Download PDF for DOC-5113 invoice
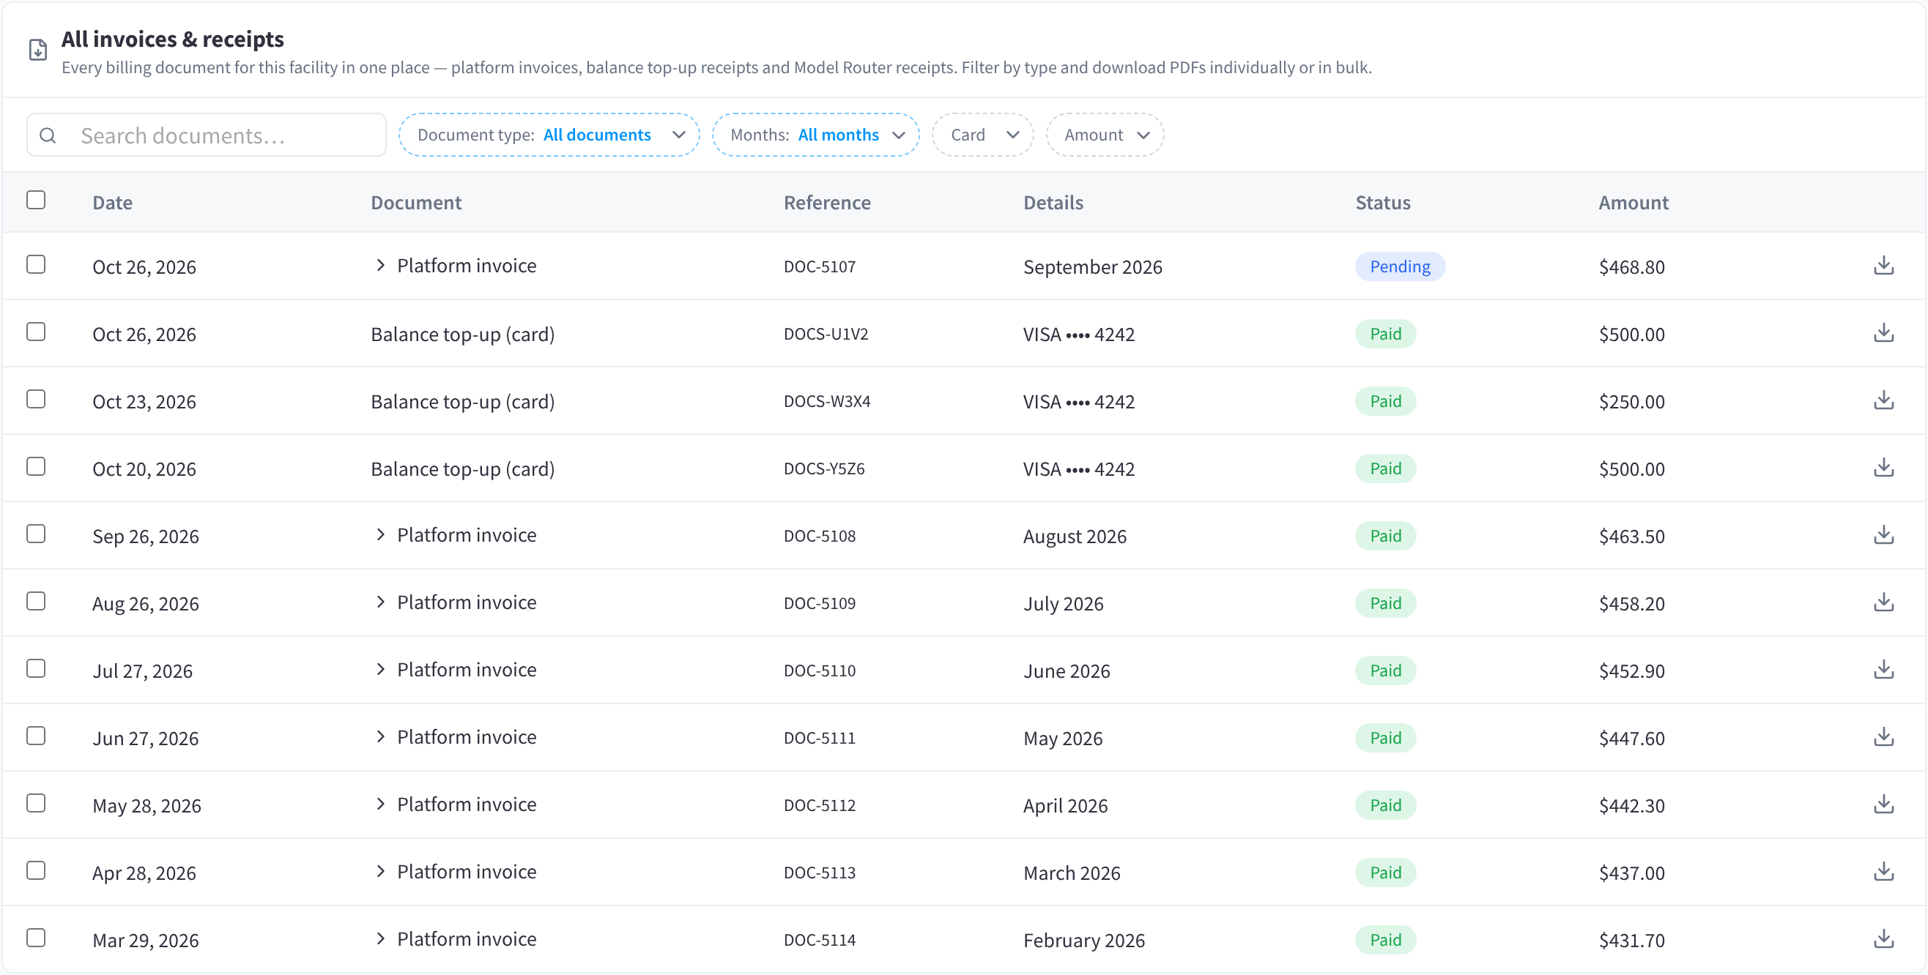 coord(1883,872)
